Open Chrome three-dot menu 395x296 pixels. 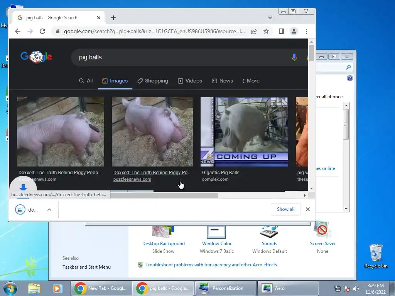(306, 31)
